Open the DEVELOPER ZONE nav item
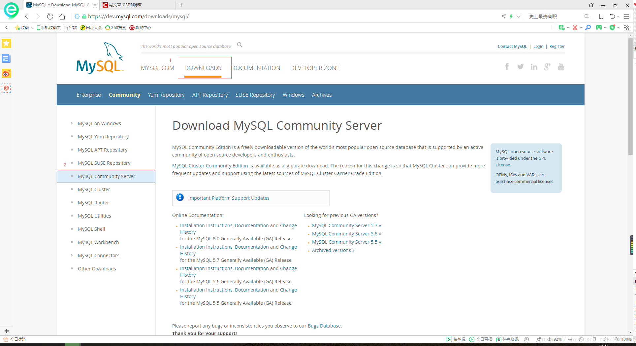636x346 pixels. click(315, 68)
